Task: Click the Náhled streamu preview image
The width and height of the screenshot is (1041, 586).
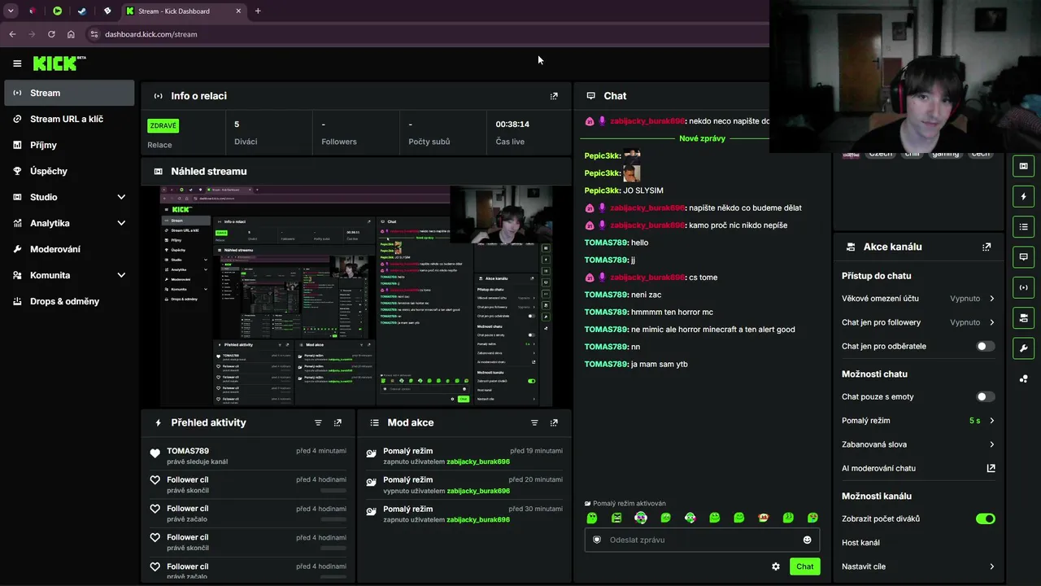Action: point(356,295)
